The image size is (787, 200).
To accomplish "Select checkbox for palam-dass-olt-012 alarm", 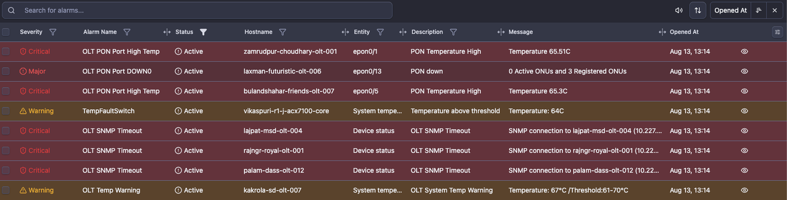I will pyautogui.click(x=6, y=171).
